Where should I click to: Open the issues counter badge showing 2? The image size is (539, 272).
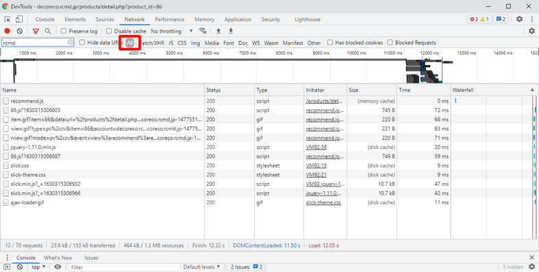tap(501, 19)
